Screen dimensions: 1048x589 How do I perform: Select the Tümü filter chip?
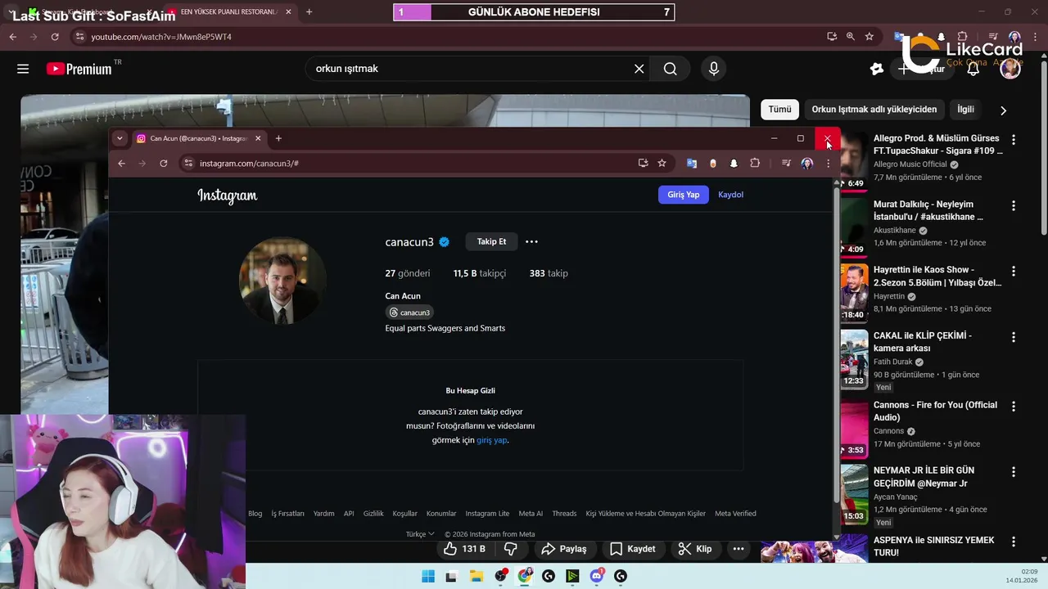pos(779,110)
